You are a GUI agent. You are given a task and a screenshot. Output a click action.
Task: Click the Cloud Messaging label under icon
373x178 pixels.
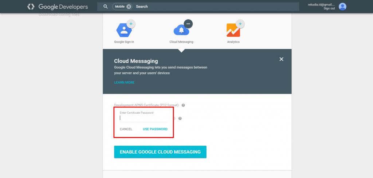181,42
